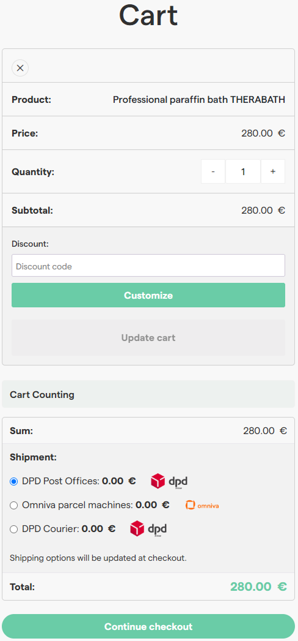Select the Omniva parcel machines radio option
This screenshot has height=641, width=298.
(x=14, y=506)
